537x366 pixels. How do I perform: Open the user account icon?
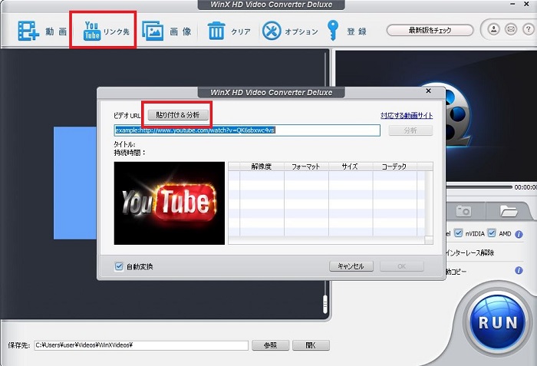click(x=493, y=29)
